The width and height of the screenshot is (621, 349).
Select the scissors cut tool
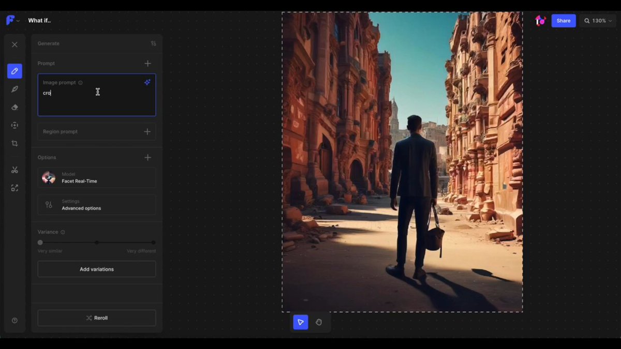tap(14, 170)
